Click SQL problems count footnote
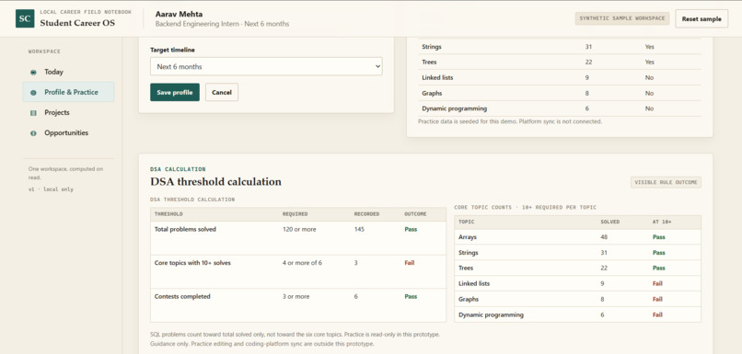742x354 pixels. pos(295,334)
